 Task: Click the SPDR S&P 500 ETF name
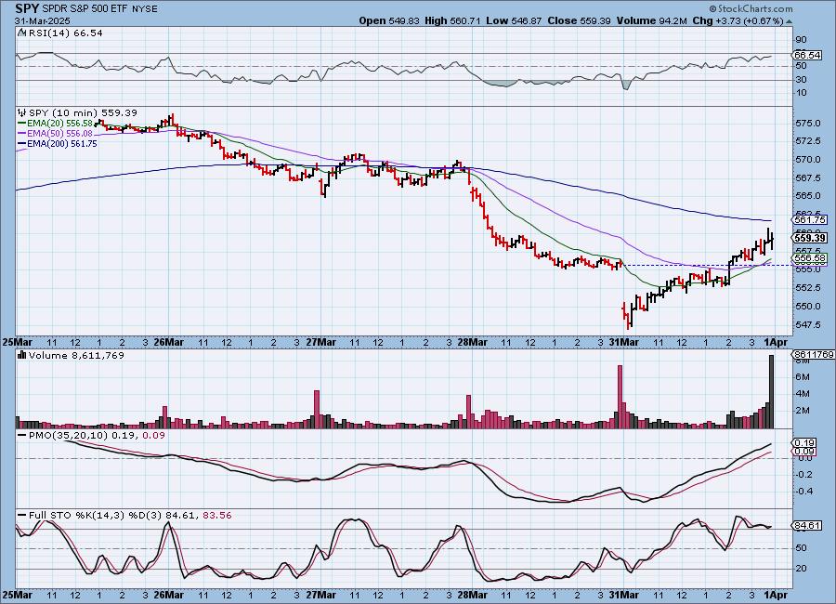[84, 9]
